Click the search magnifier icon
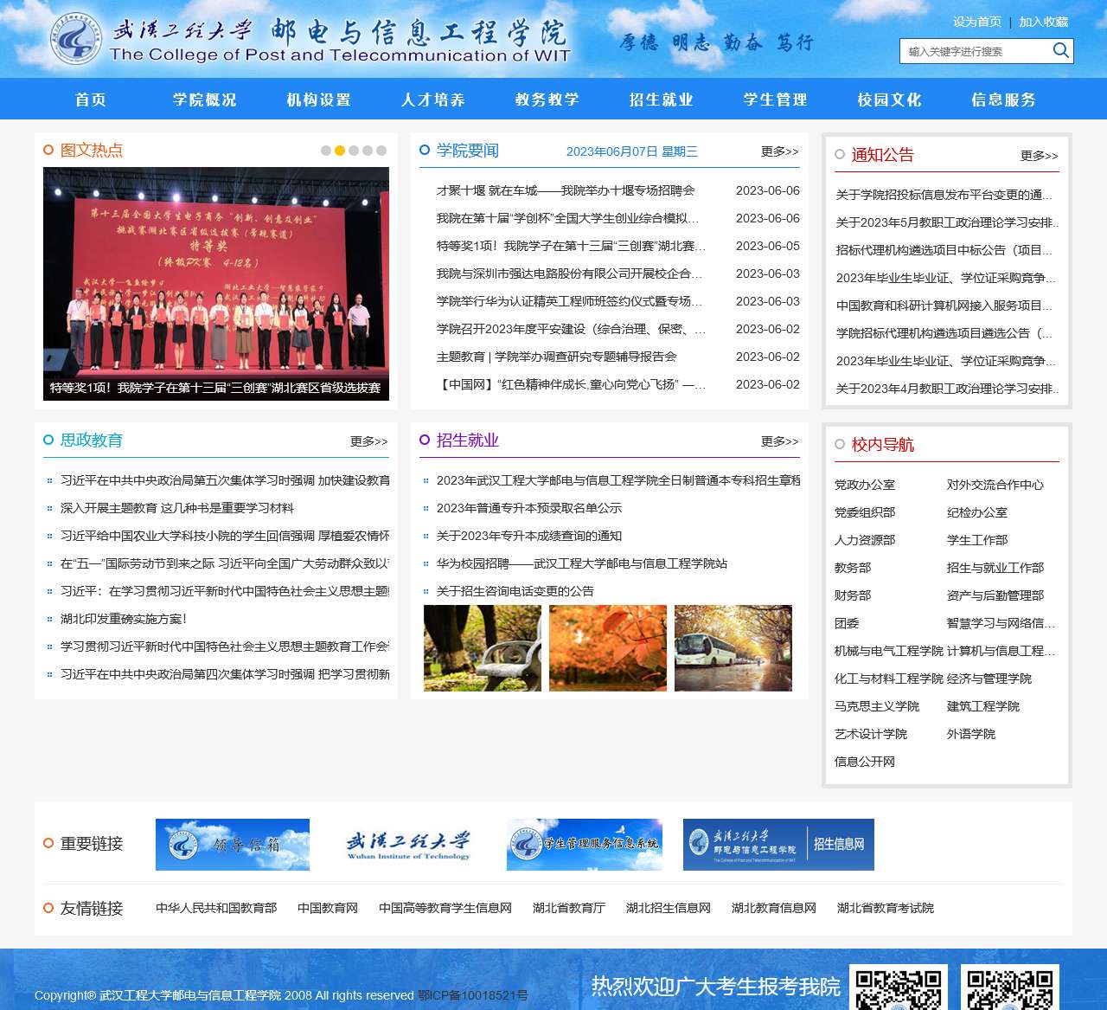1107x1010 pixels. 1060,51
